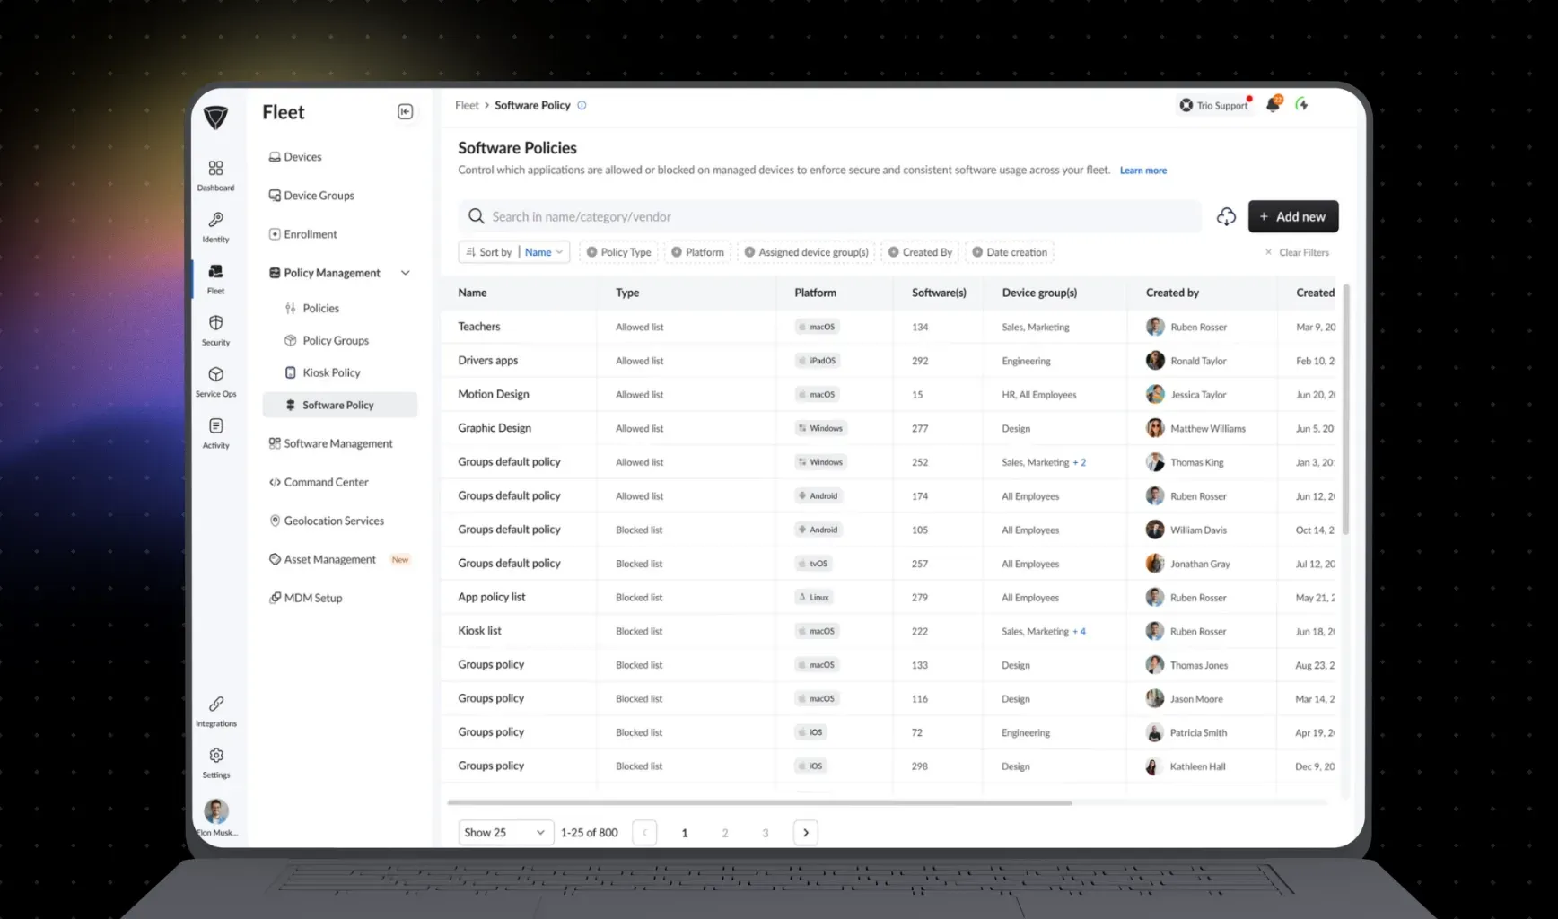The width and height of the screenshot is (1558, 919).
Task: Click Jonathan Gray avatar
Action: pyautogui.click(x=1155, y=564)
